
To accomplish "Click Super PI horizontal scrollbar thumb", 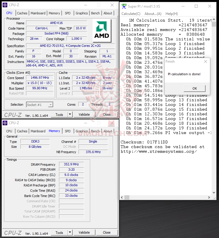I will click(x=127, y=198).
